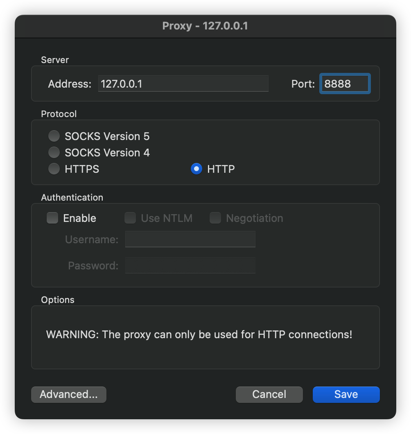Click the Protocol section heading
Image resolution: width=411 pixels, height=434 pixels.
point(59,114)
